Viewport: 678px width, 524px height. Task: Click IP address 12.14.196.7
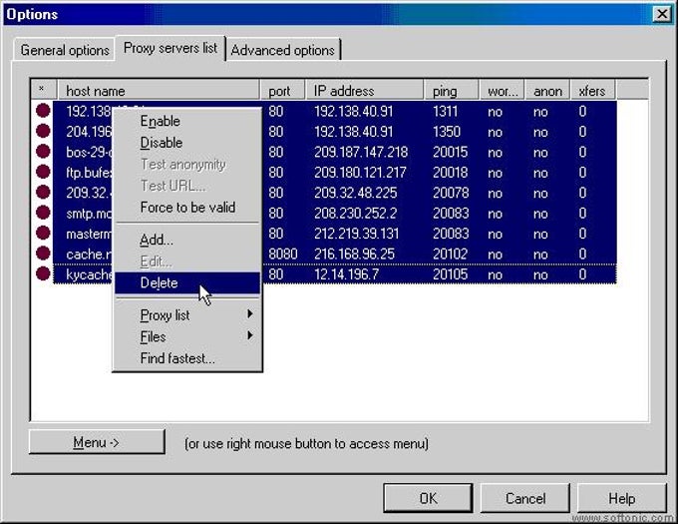346,273
